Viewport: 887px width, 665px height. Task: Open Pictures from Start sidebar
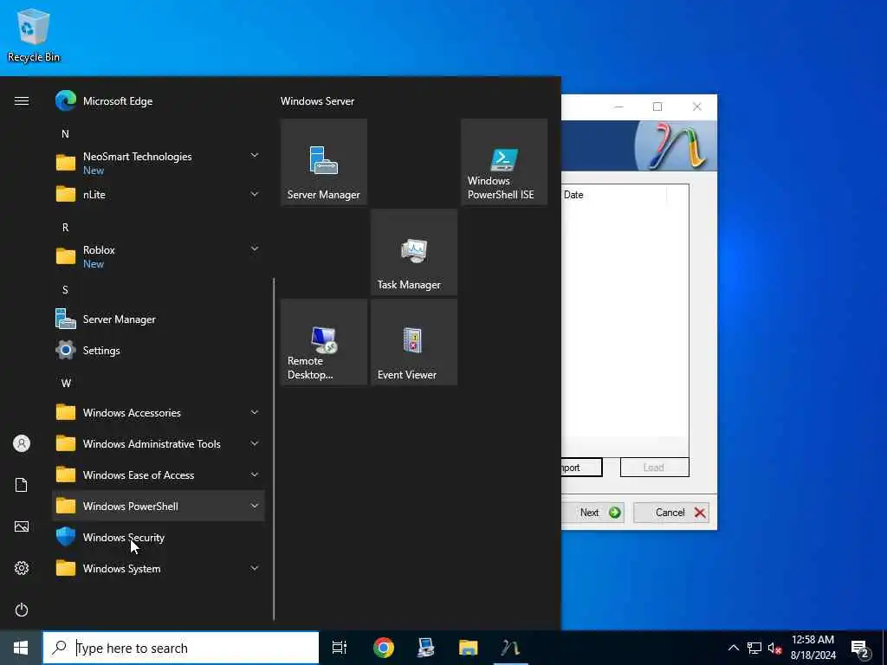click(22, 526)
